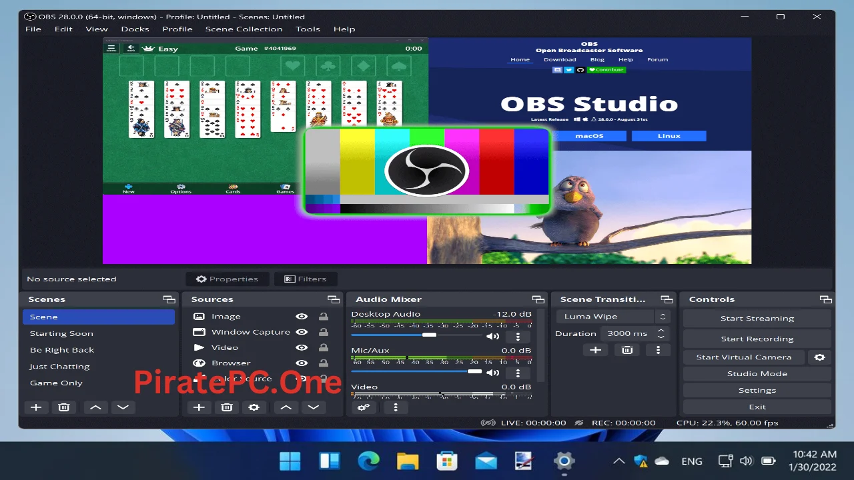Select the Be Right Back scene

(x=99, y=350)
